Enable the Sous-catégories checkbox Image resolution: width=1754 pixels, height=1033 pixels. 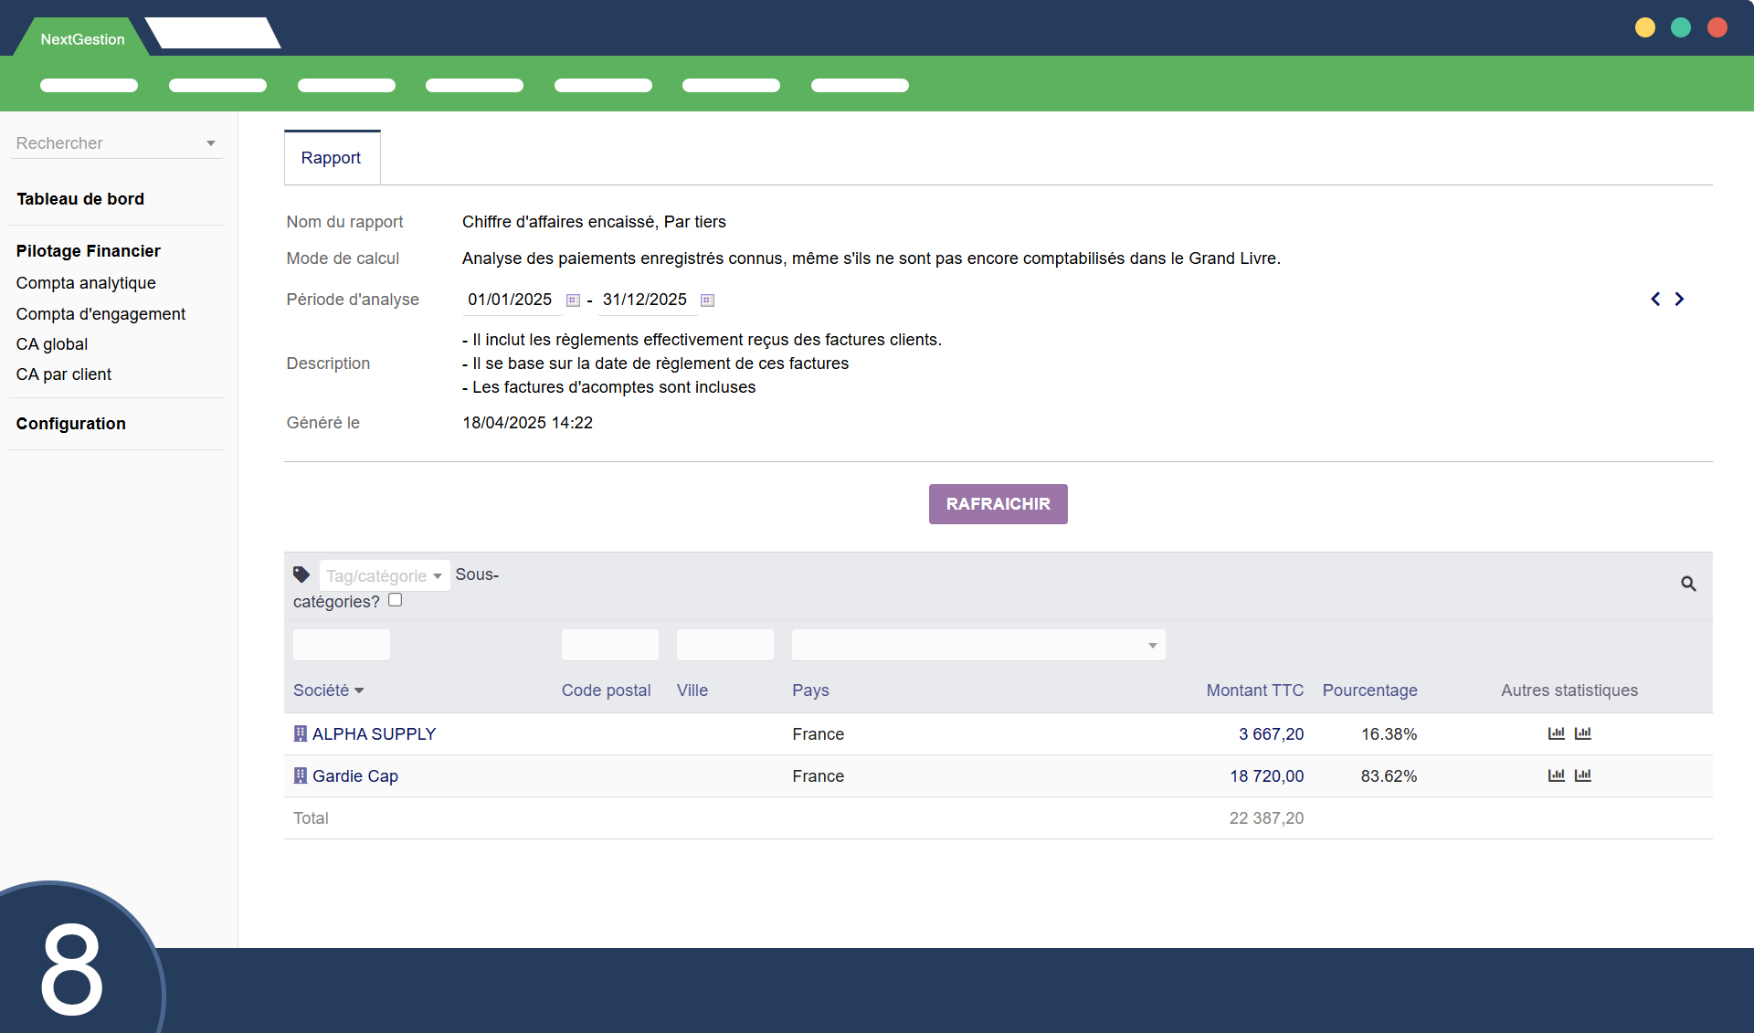click(395, 600)
